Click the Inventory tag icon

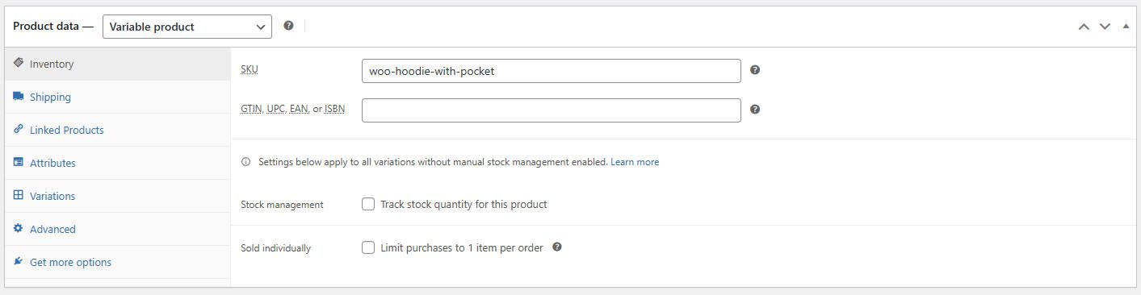click(19, 63)
